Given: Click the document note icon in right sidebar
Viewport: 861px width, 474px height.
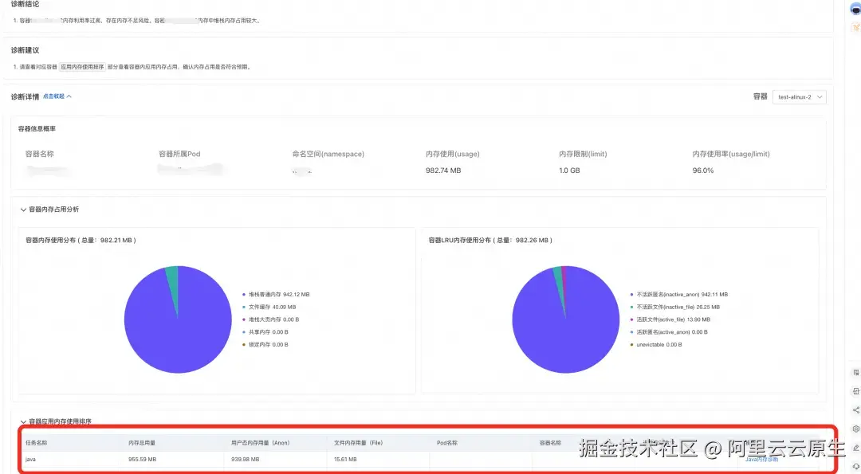Looking at the screenshot, I should pos(856,371).
